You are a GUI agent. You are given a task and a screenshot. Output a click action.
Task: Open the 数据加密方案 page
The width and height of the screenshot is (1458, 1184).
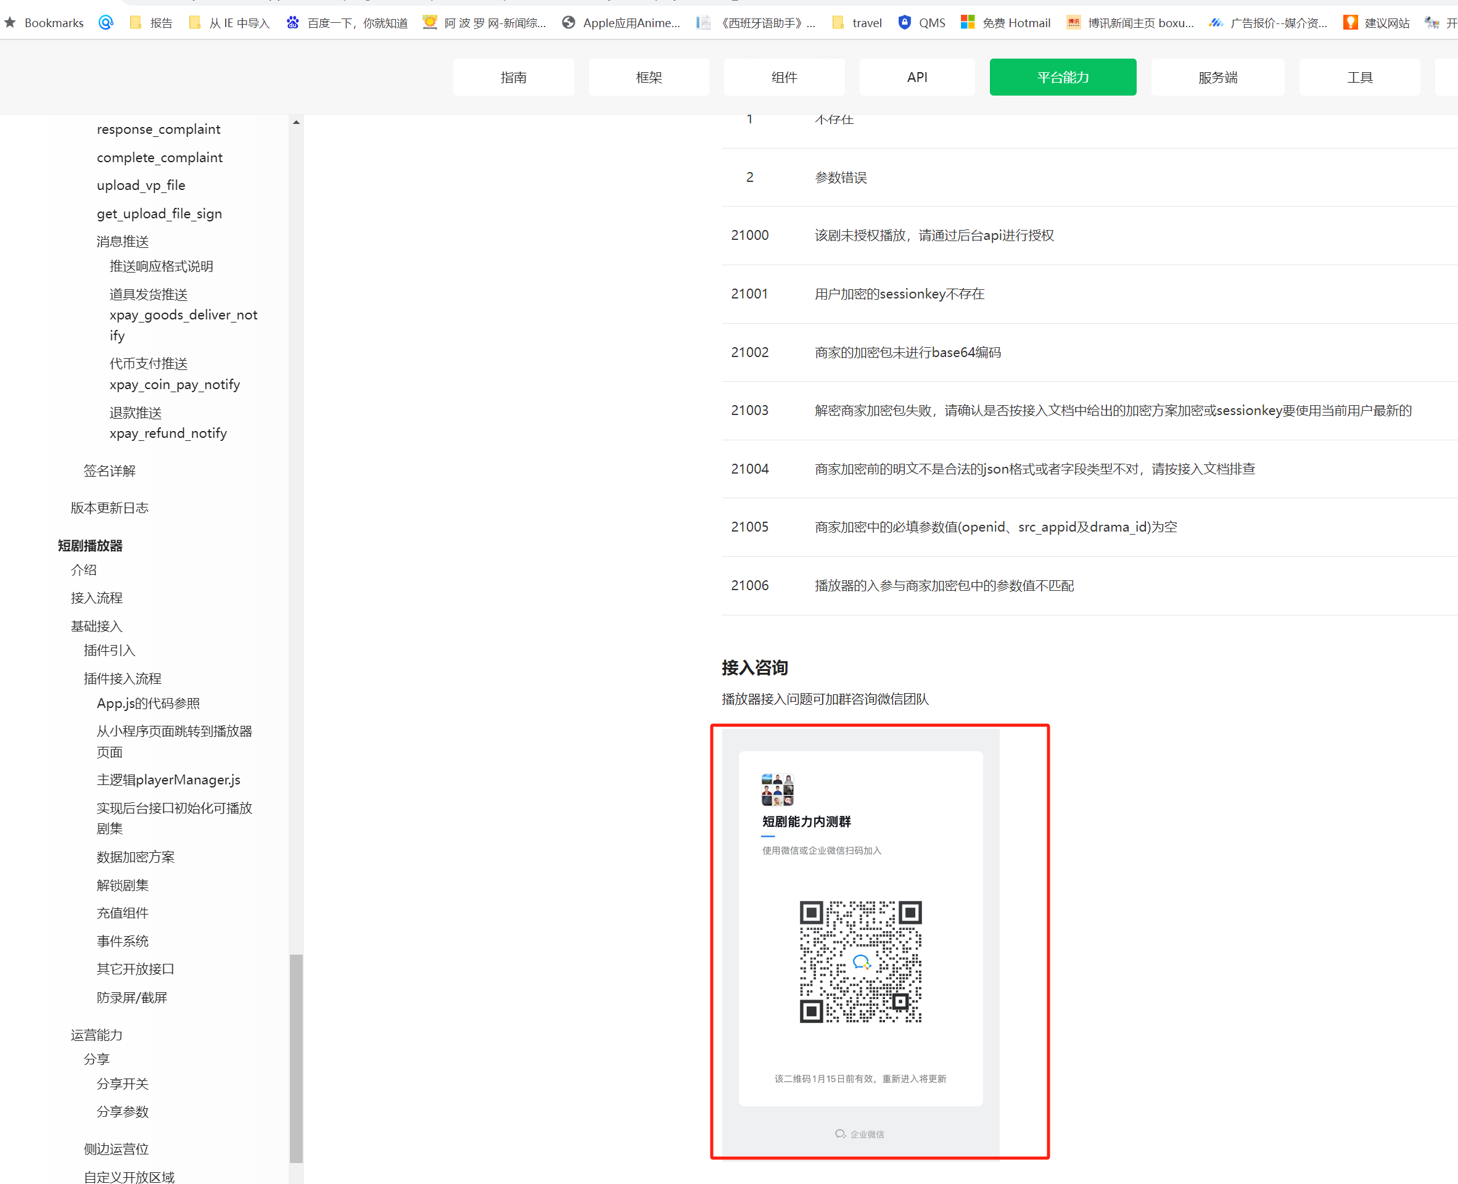click(136, 857)
